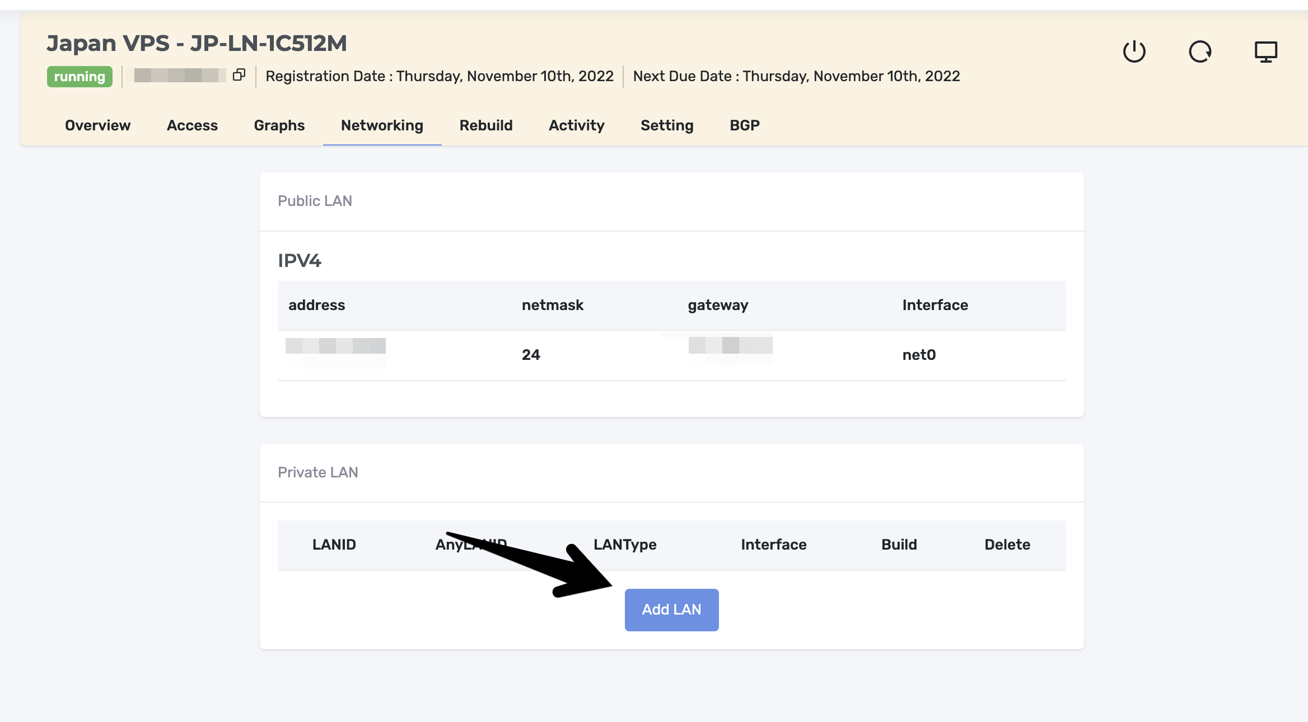Click the LANID column header
The height and width of the screenshot is (722, 1308).
334,545
